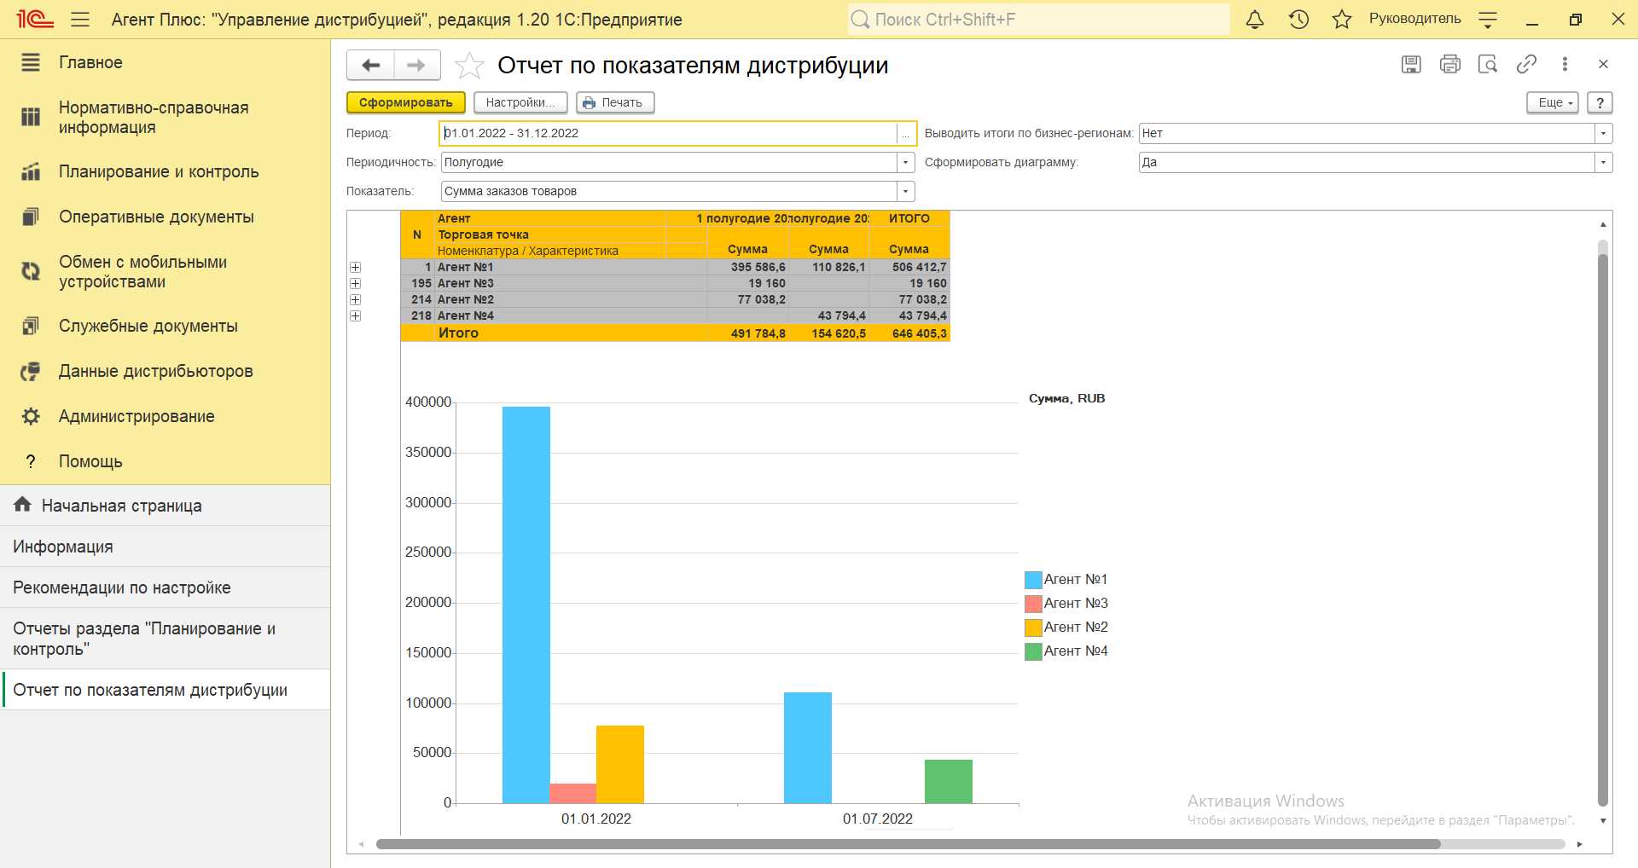
Task: Click Агент №1 blue legend swatch
Action: (1033, 580)
